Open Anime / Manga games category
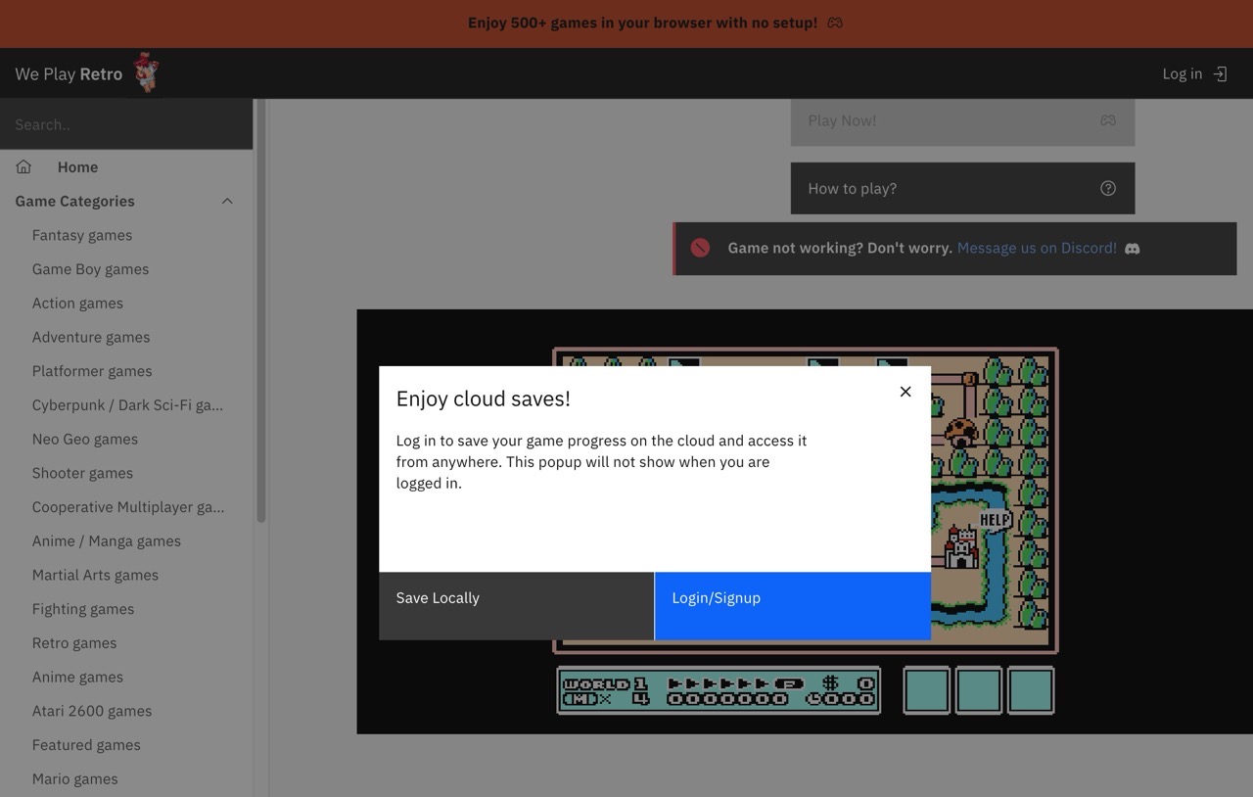This screenshot has width=1253, height=797. pos(107,540)
